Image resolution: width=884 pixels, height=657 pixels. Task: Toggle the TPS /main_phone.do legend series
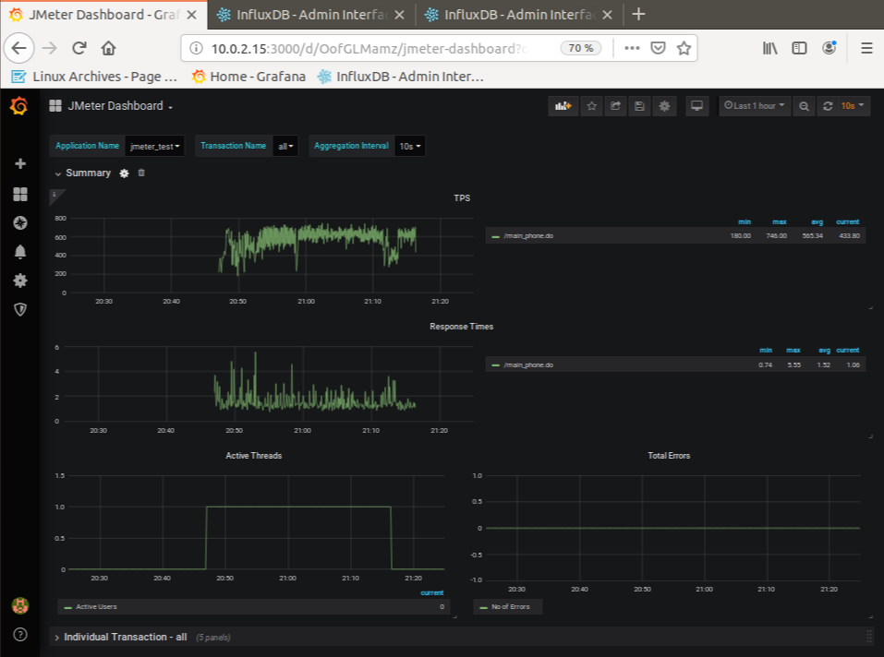(528, 236)
